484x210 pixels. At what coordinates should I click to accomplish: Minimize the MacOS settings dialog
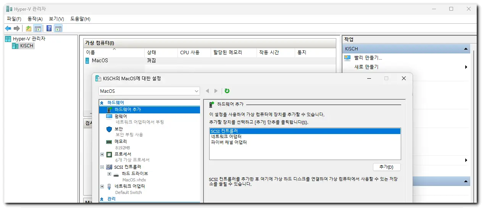(x=369, y=78)
